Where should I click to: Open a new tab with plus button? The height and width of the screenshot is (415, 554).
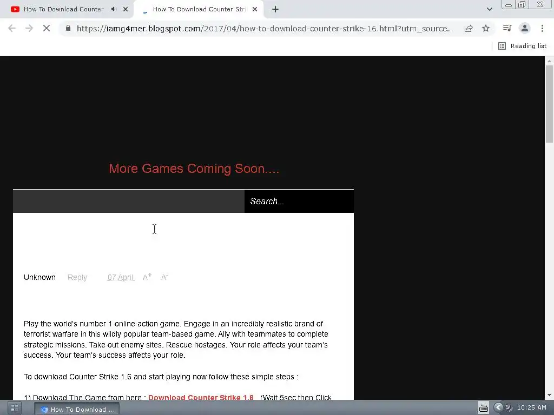tap(275, 9)
